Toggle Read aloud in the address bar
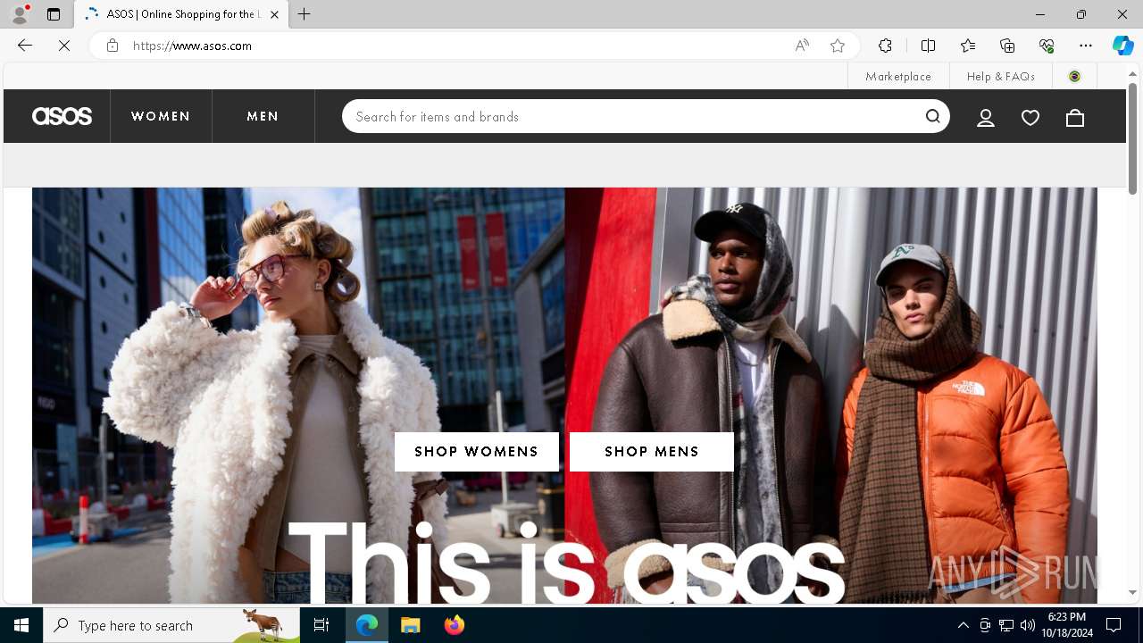Viewport: 1143px width, 643px height. coord(802,46)
